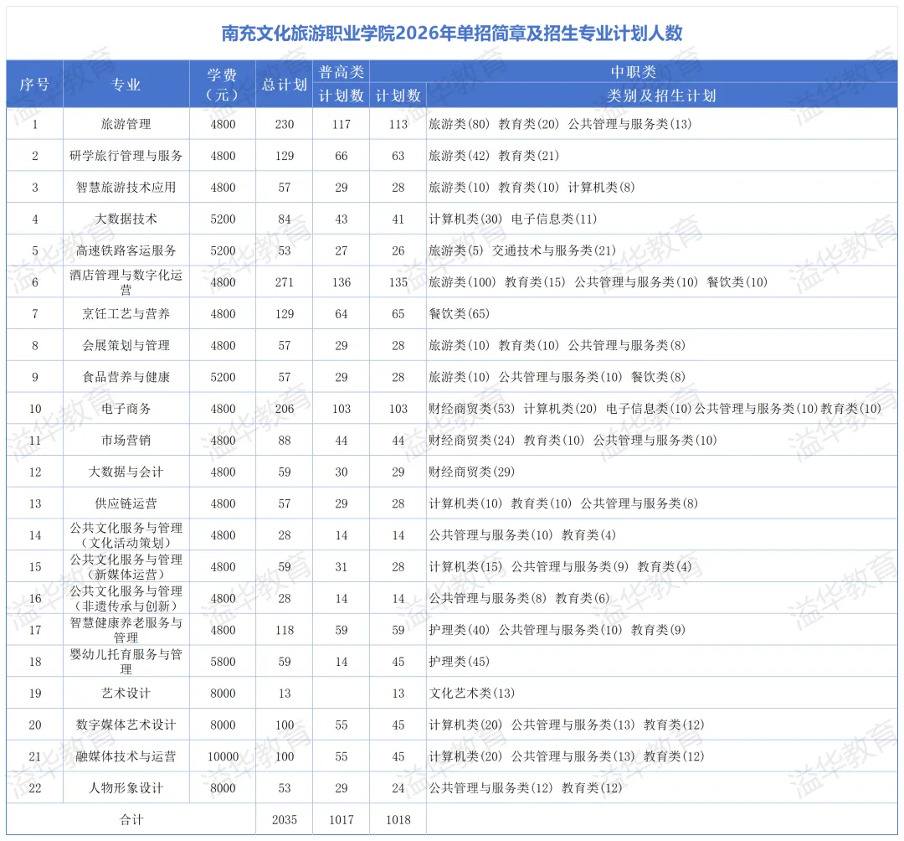This screenshot has height=841, width=904.
Task: Select the 中职类 header cell
Action: (634, 71)
